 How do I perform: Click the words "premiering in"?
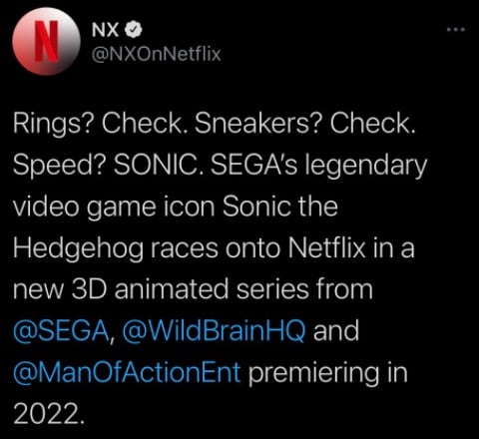(328, 373)
